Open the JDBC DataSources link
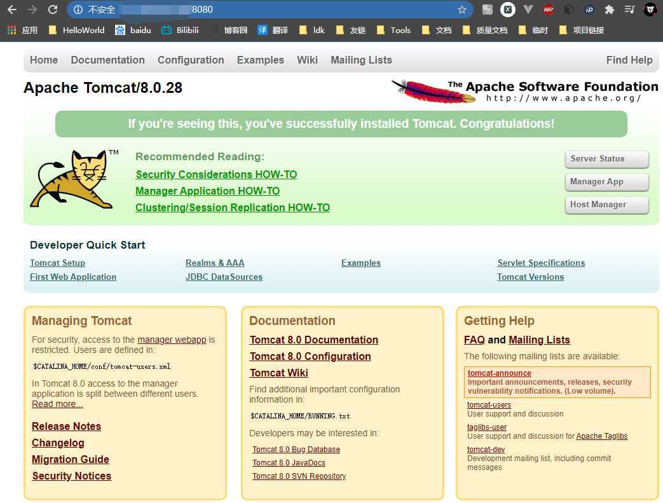 point(224,277)
